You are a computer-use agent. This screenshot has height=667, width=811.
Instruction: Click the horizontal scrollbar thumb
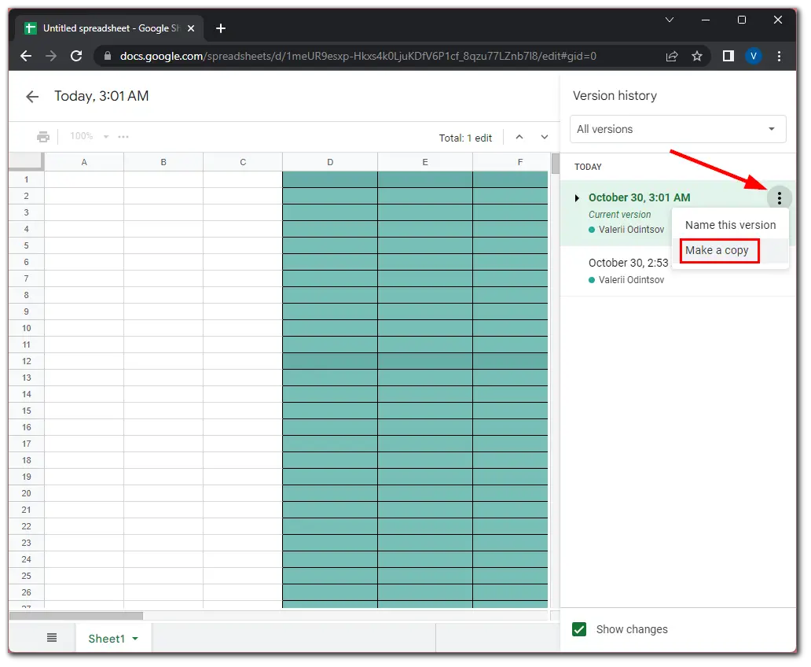(x=76, y=616)
